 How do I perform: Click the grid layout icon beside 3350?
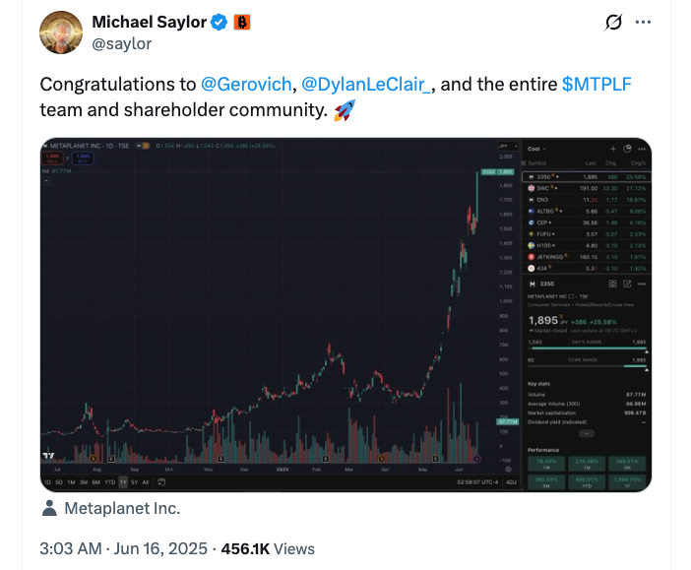click(x=612, y=283)
